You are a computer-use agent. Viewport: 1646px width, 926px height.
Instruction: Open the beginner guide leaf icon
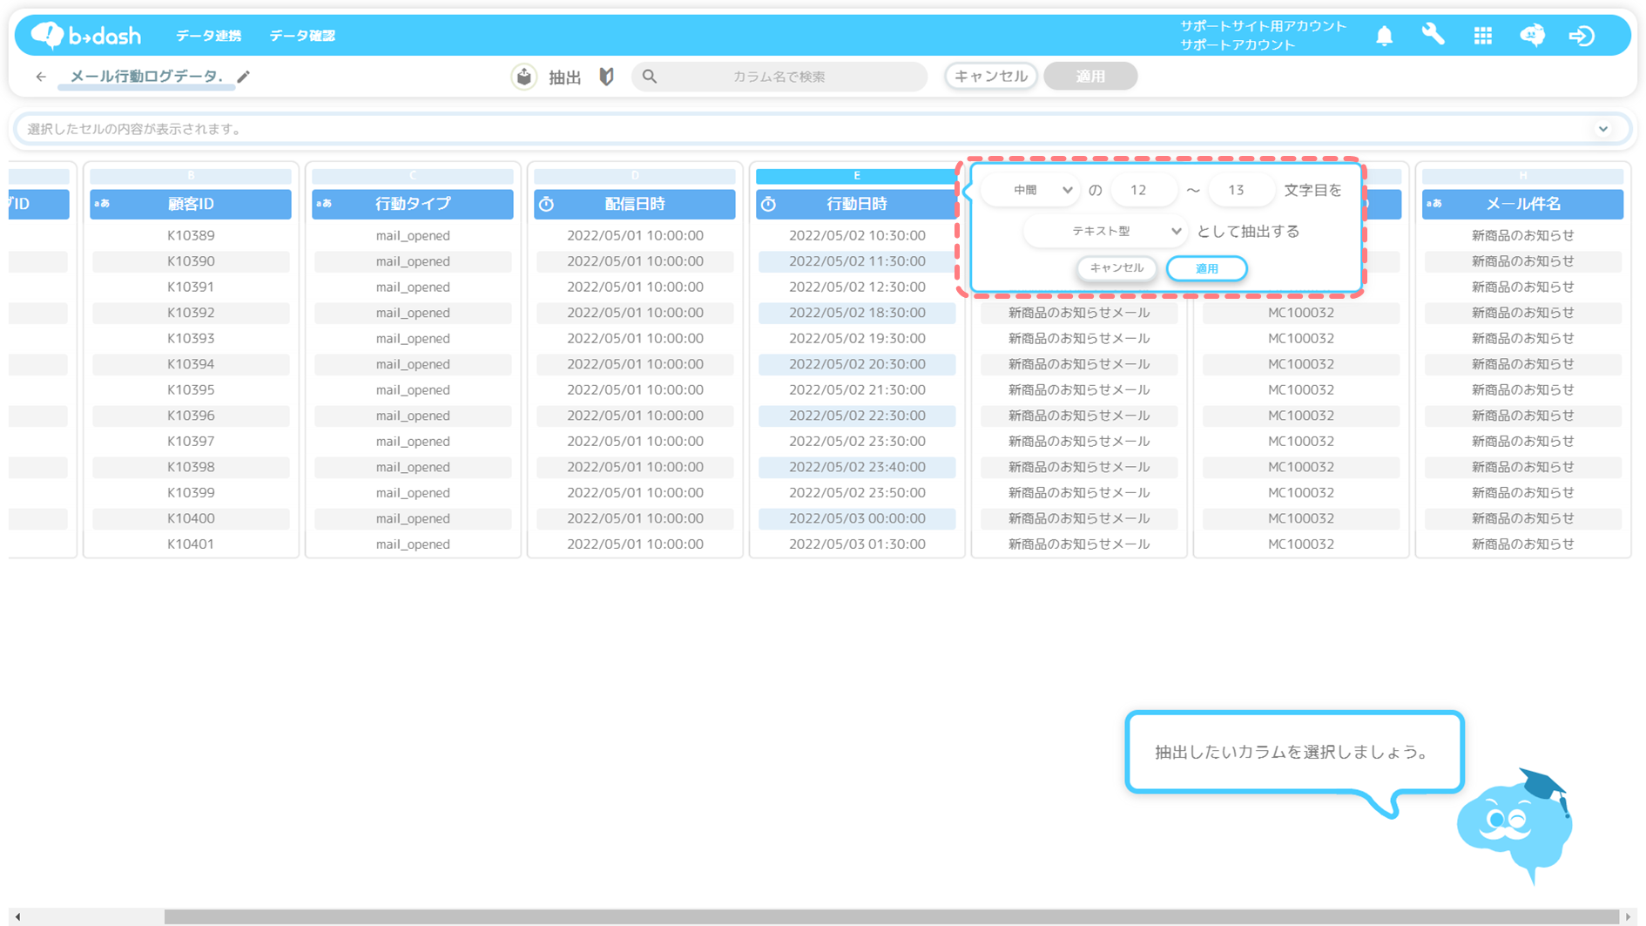[607, 77]
